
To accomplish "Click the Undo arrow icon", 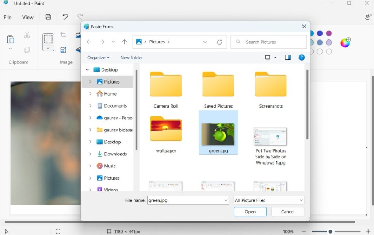I will (x=65, y=17).
